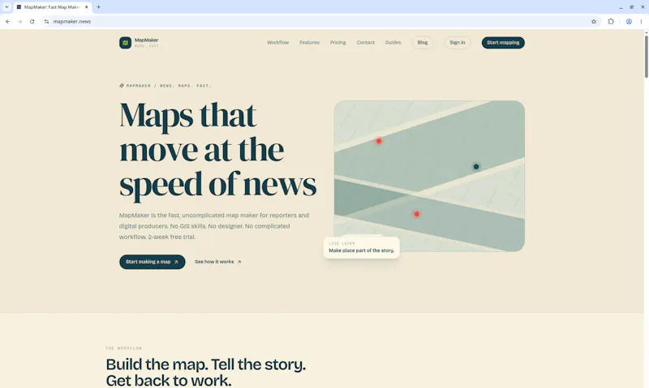Reload the page with refresh icon

click(32, 22)
